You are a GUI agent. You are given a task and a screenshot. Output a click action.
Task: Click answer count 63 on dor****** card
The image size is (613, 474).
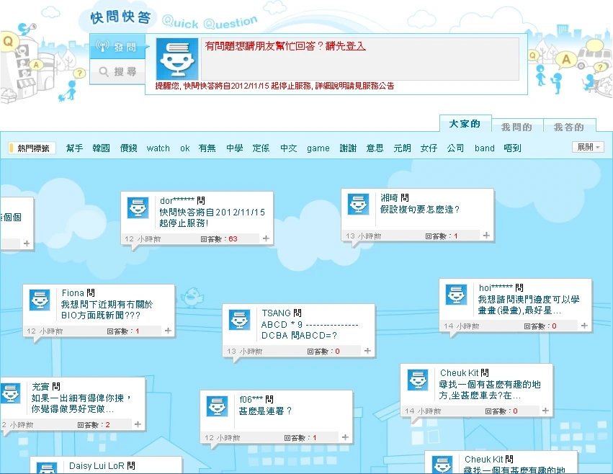(x=233, y=238)
